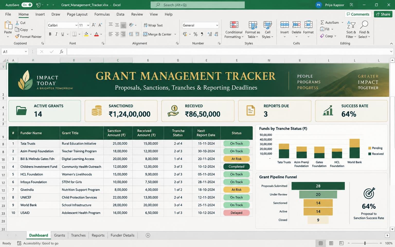Click the Comments button
This screenshot has width=395, height=247.
click(358, 14)
